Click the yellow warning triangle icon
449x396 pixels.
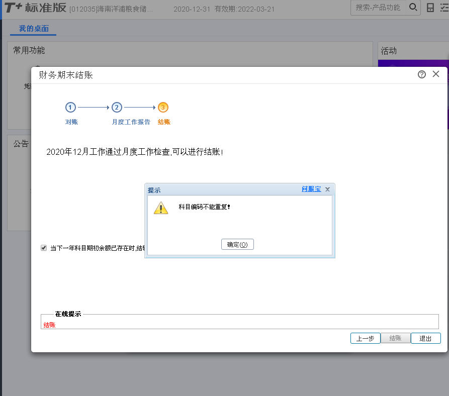[161, 208]
